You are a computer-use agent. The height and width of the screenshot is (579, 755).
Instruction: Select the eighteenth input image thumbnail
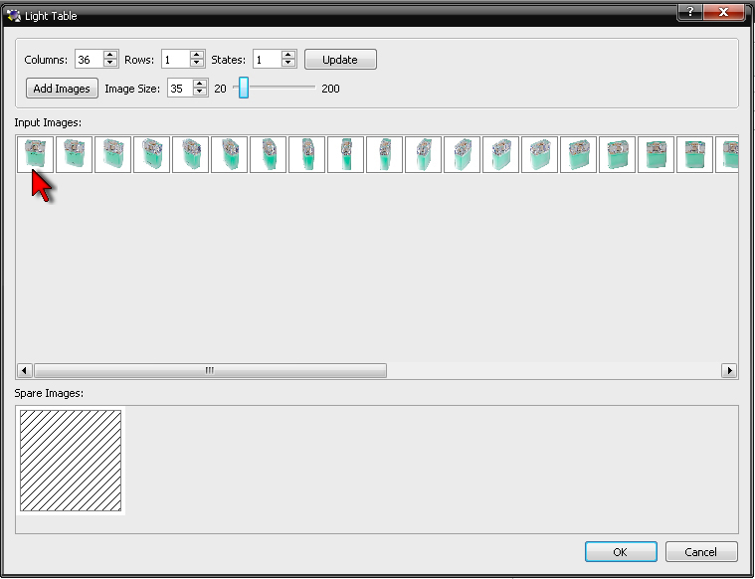coord(694,154)
